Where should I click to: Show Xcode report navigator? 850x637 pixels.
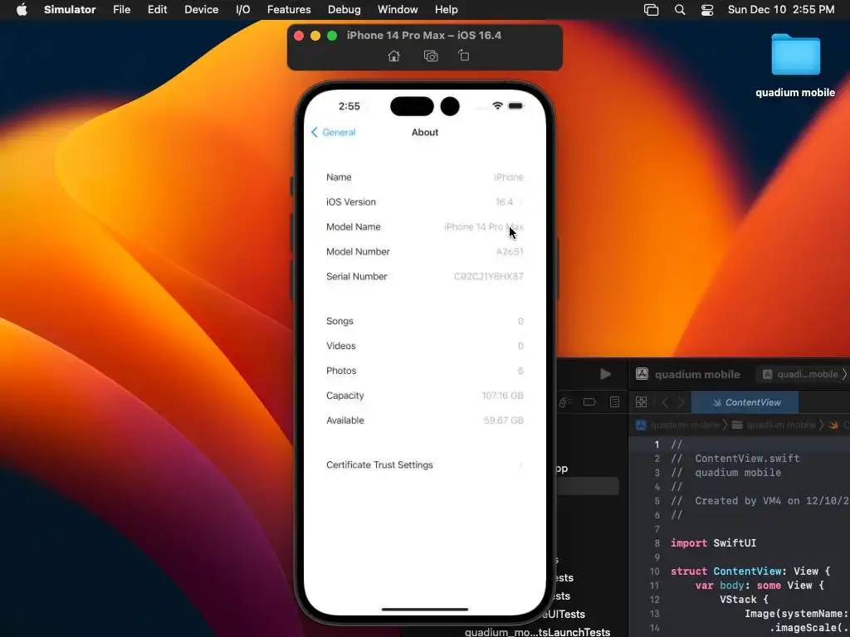[x=614, y=402]
